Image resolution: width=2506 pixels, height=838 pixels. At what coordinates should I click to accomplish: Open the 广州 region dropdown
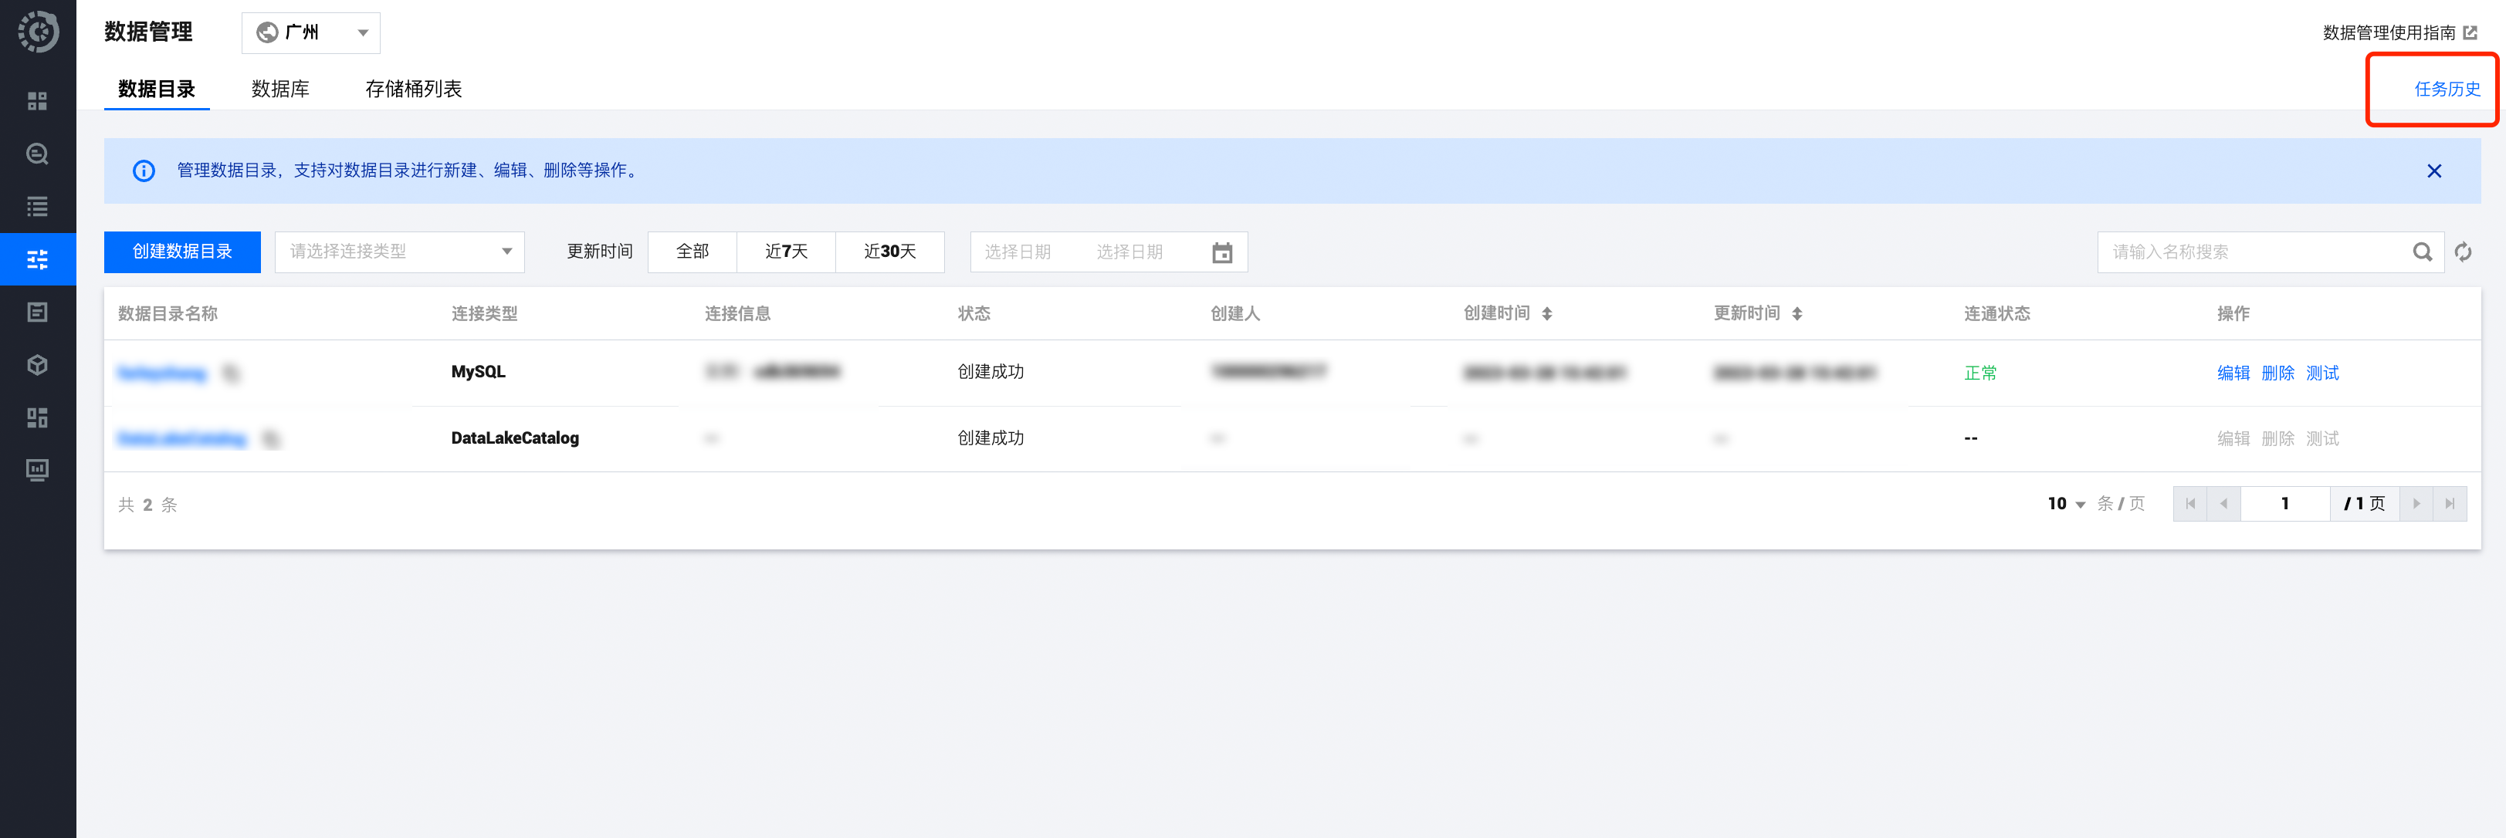pos(310,33)
